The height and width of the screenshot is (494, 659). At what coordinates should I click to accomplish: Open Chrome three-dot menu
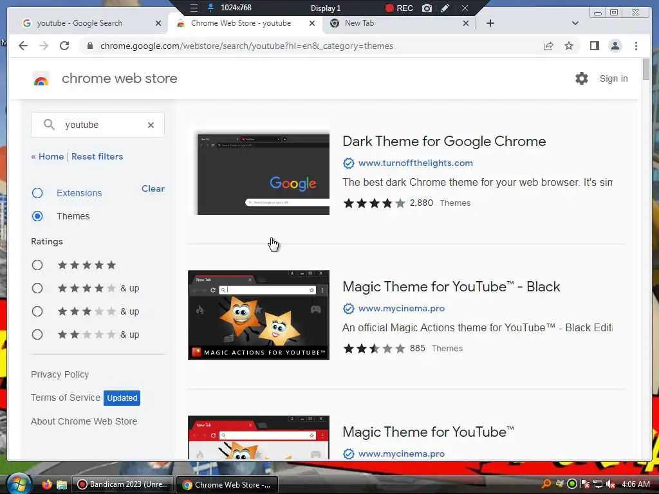point(636,46)
